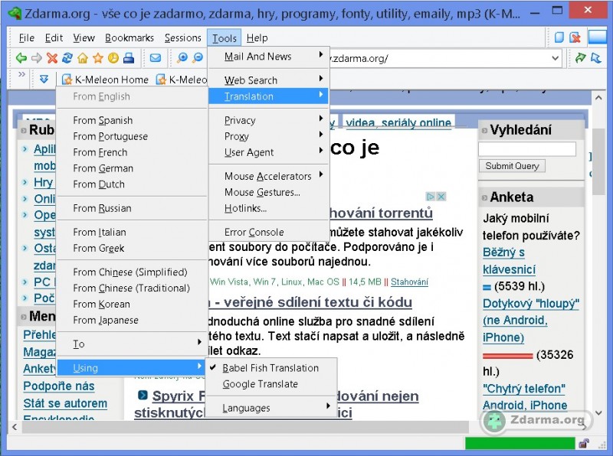Image resolution: width=613 pixels, height=456 pixels.
Task: Click the ad choices icon in banner
Action: pyautogui.click(x=430, y=197)
